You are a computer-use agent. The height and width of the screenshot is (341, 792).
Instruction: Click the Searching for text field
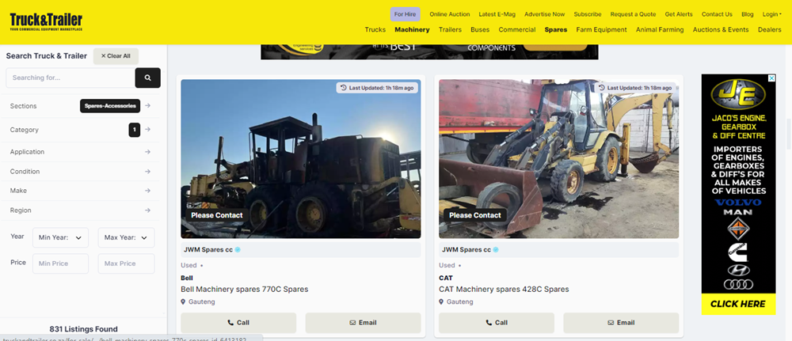[70, 78]
